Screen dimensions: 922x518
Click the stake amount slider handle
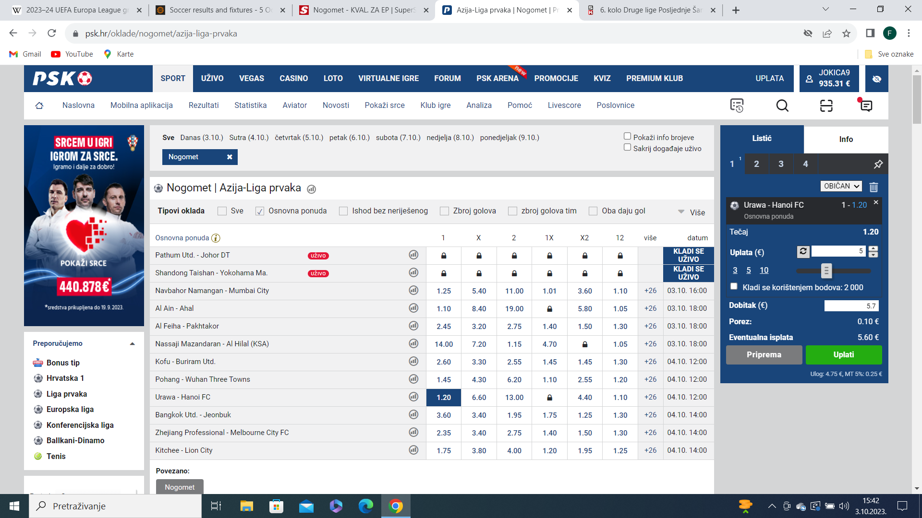point(826,271)
